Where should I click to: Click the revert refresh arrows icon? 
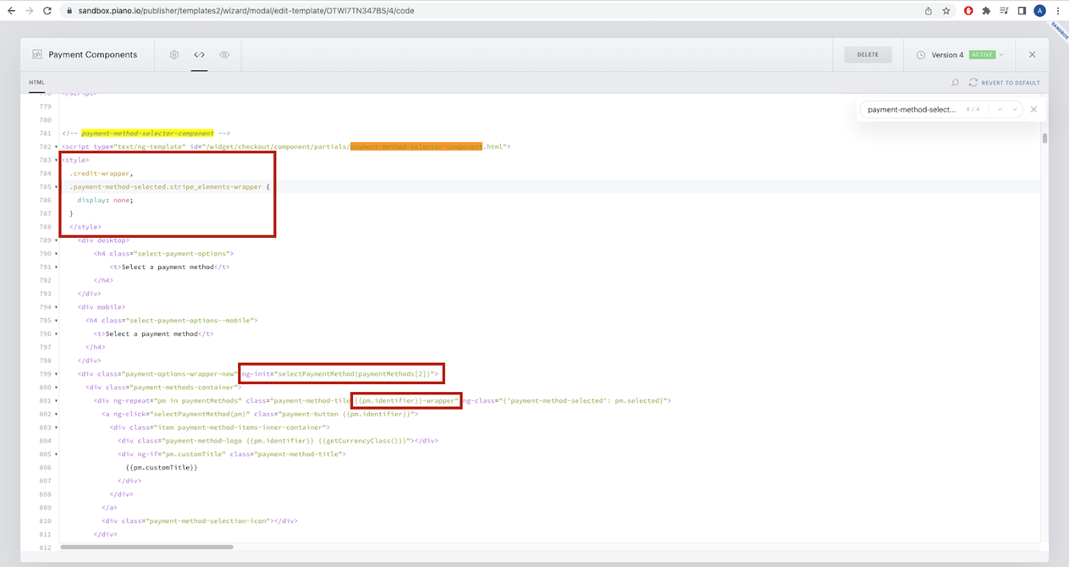click(973, 83)
